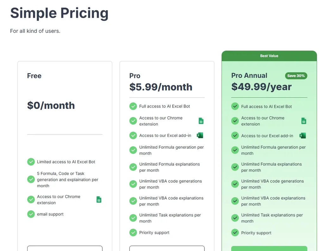
Task: Click the checkmark beside Free plan email support
Action: tap(31, 214)
